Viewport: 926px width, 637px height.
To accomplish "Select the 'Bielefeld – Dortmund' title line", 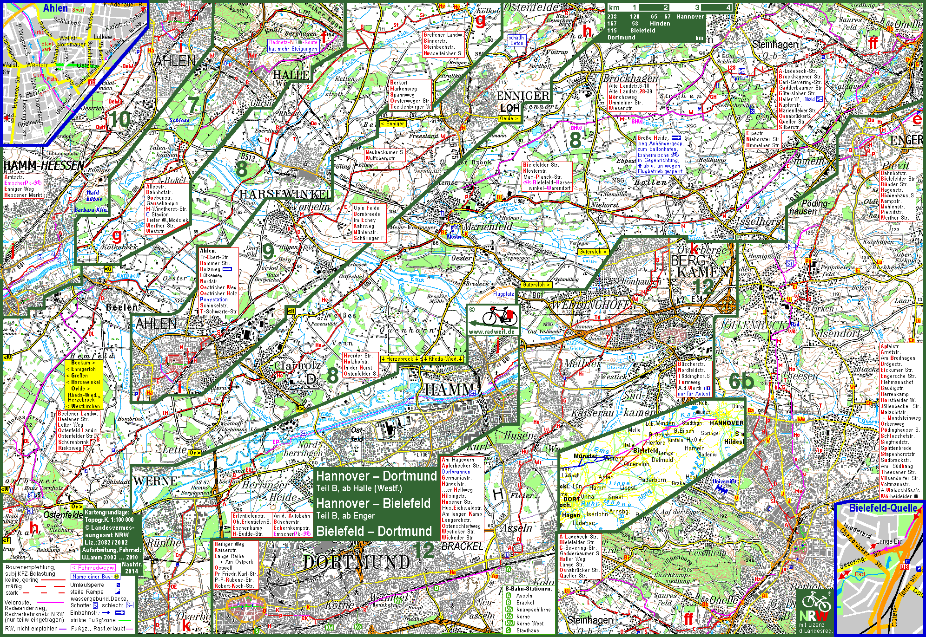I will (374, 531).
